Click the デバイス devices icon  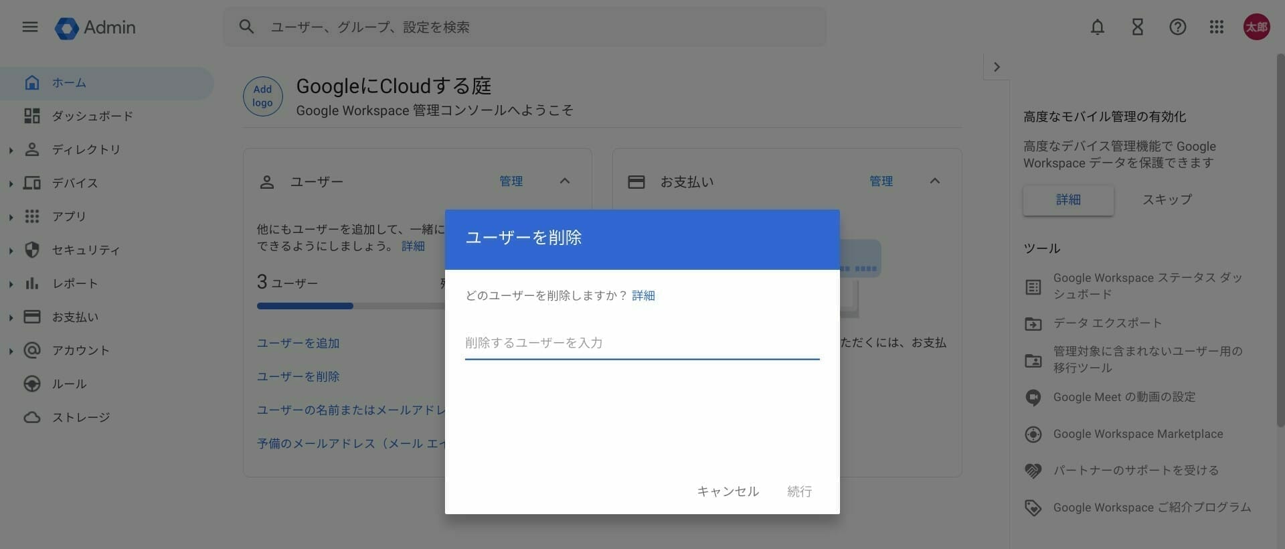[x=31, y=183]
